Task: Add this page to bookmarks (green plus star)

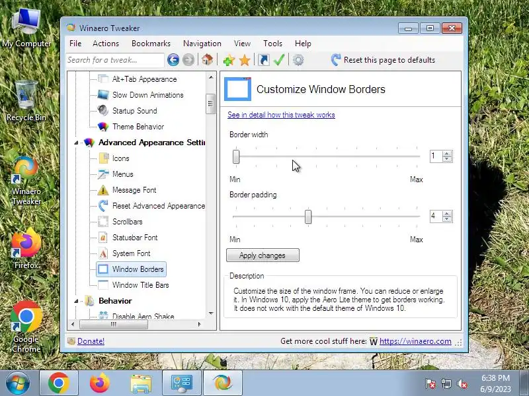Action: tap(229, 60)
